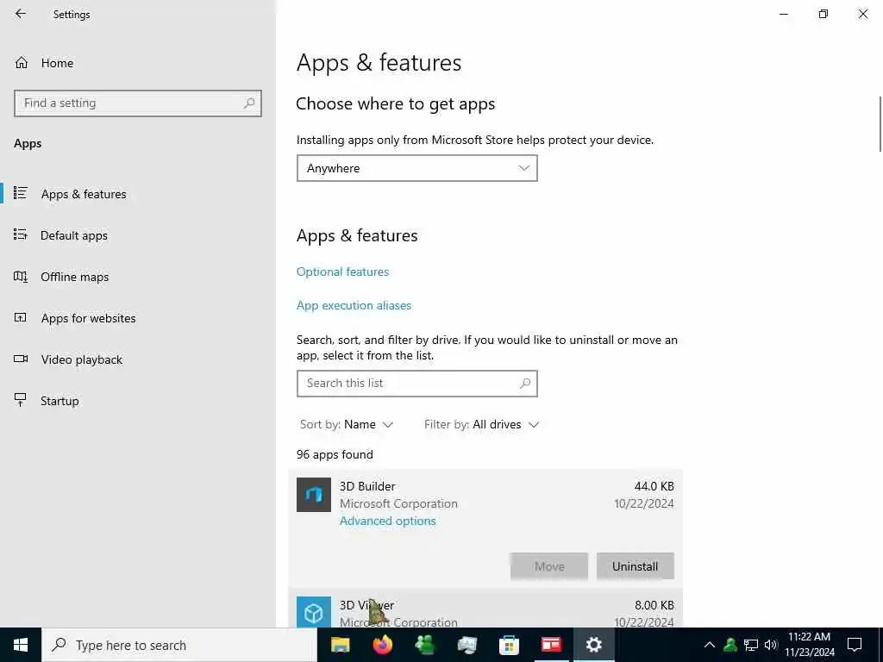Select the 3D Viewer app icon
This screenshot has width=883, height=662.
314,612
